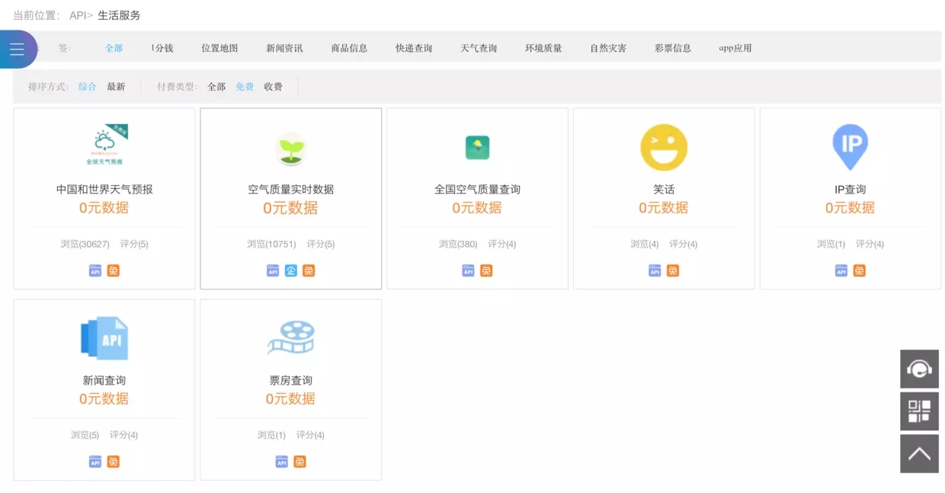Click orange 免 badge under 全国空气质量查询
This screenshot has width=945, height=493.
486,271
